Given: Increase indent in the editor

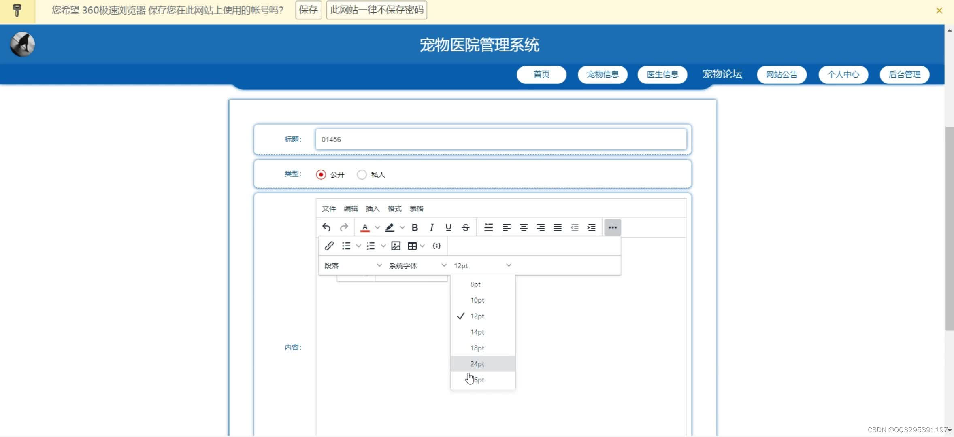Looking at the screenshot, I should click(592, 227).
